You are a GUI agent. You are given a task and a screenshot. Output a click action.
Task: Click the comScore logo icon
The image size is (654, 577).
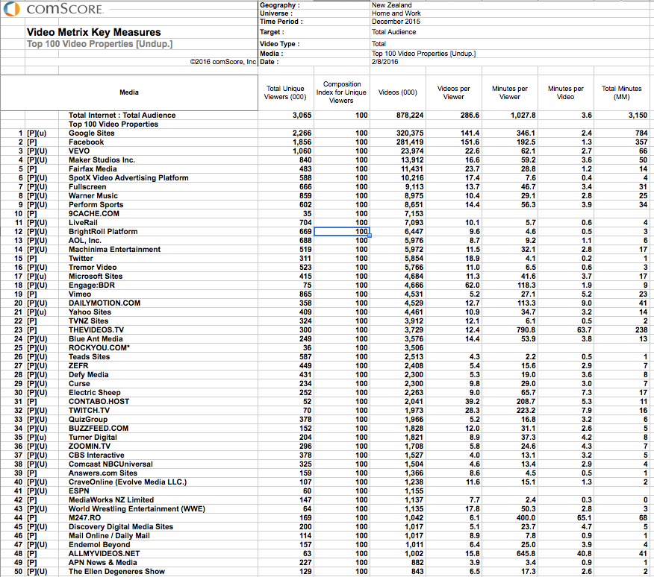pos(12,9)
